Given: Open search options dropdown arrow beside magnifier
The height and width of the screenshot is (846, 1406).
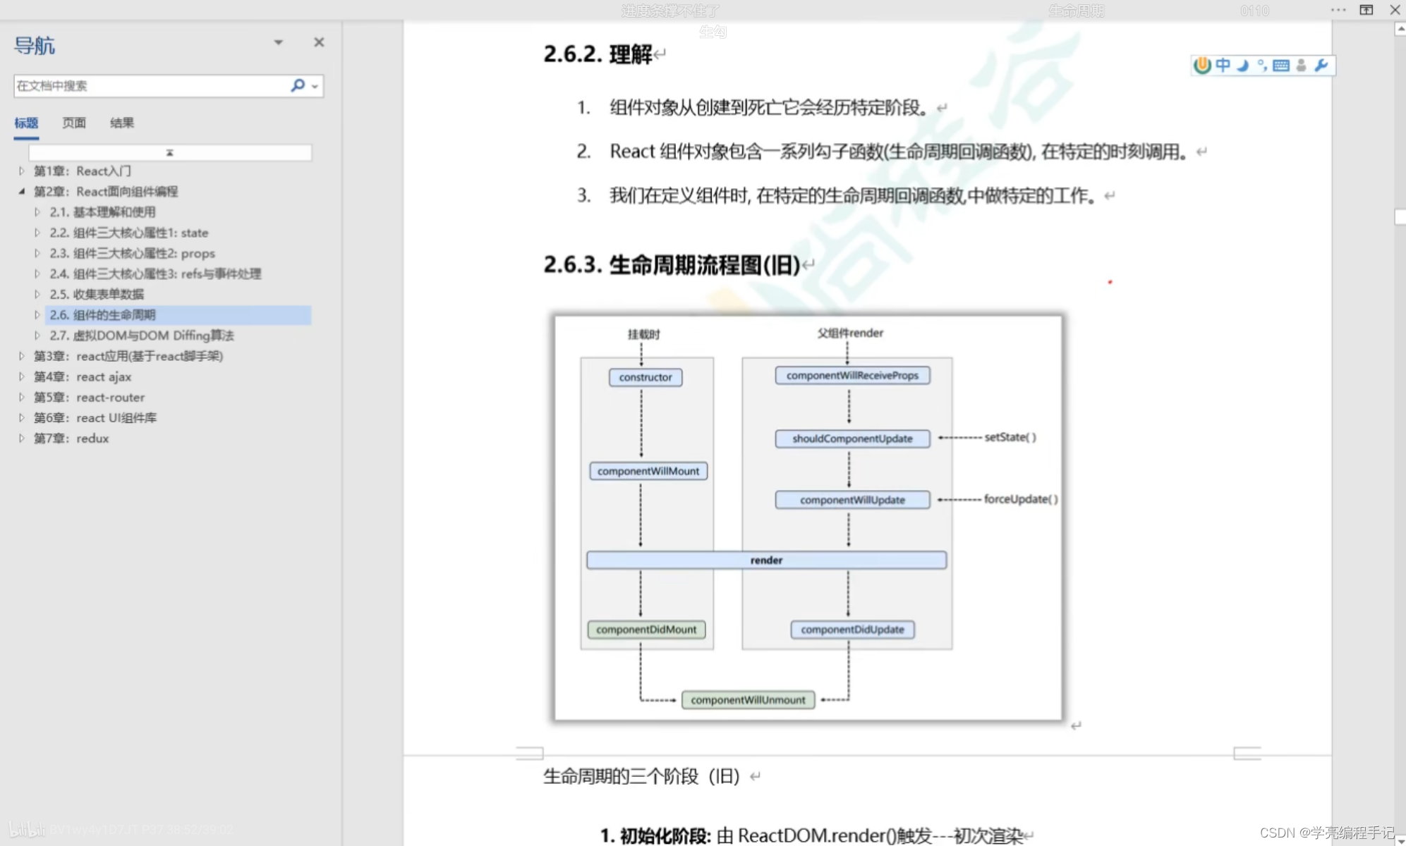Looking at the screenshot, I should click(315, 86).
